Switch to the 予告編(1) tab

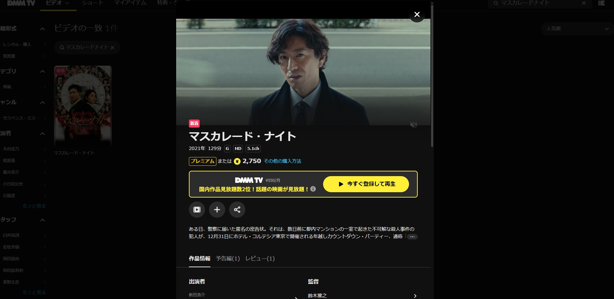(x=228, y=258)
